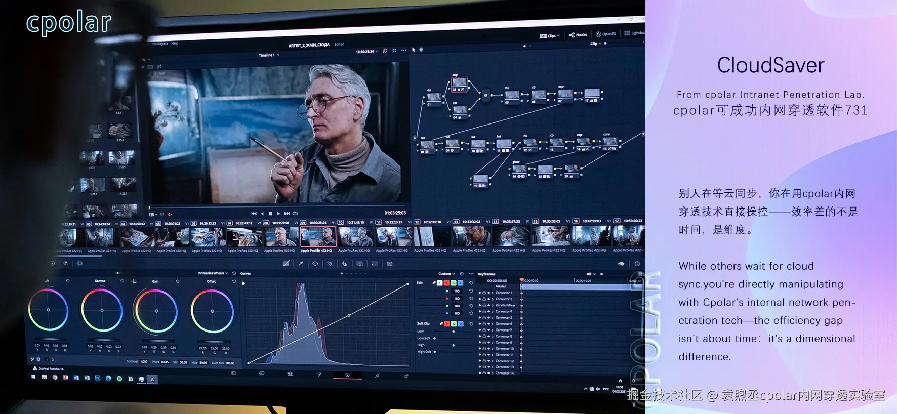Toggle loop playback in viewer
This screenshot has height=414, width=897.
tap(295, 214)
